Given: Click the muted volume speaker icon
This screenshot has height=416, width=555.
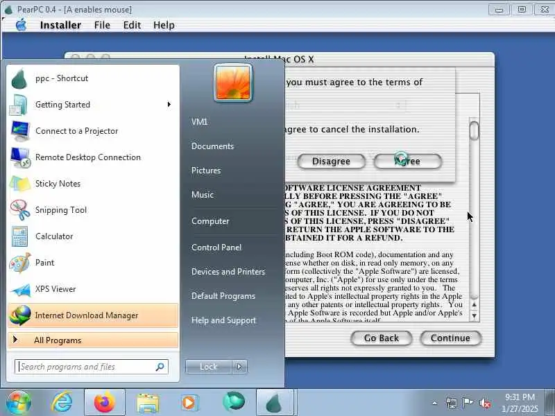Looking at the screenshot, I should click(484, 403).
